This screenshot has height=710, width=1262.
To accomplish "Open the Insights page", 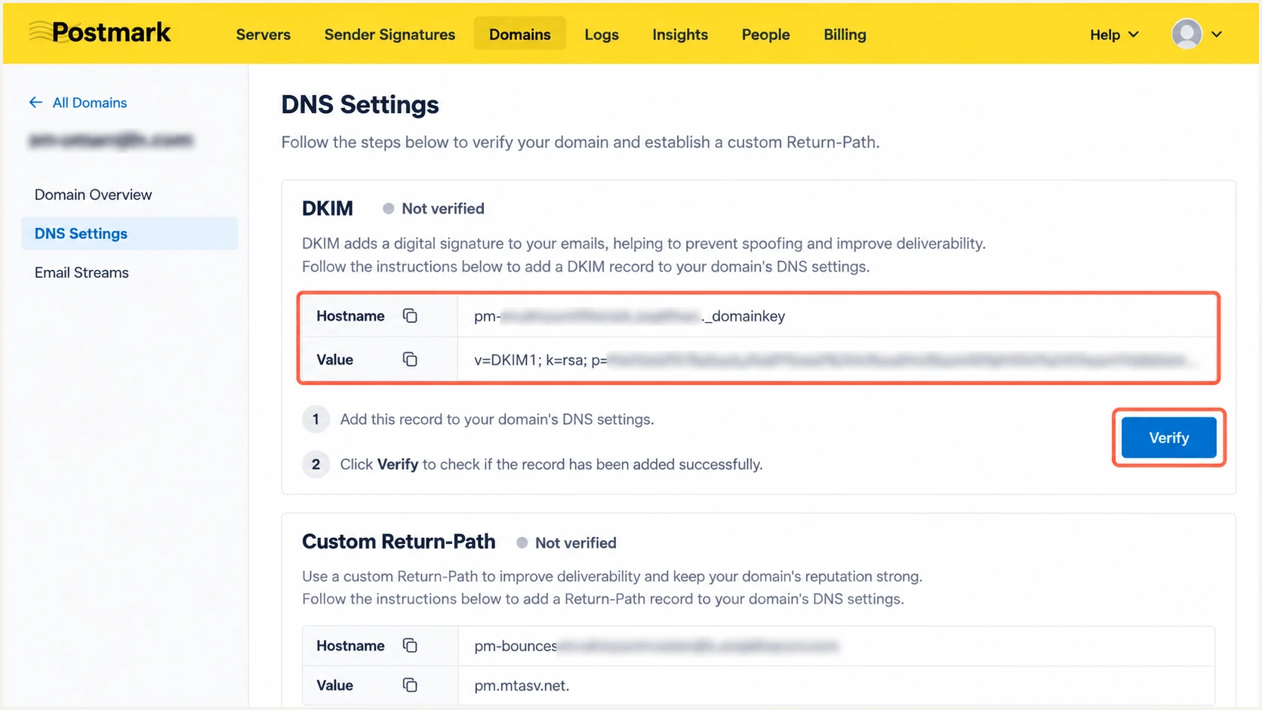I will pos(680,35).
